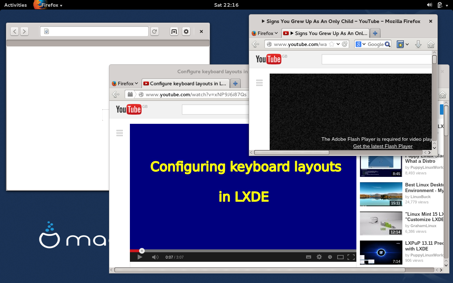Open a new tab in keyboard layouts window
The image size is (453, 283).
[x=235, y=83]
